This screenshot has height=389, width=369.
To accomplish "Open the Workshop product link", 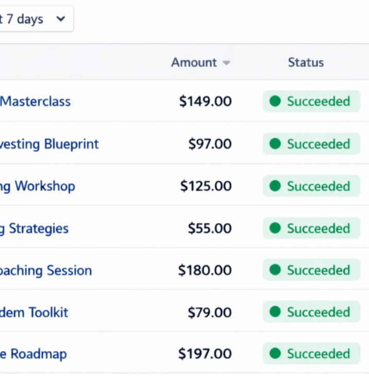I will point(38,186).
